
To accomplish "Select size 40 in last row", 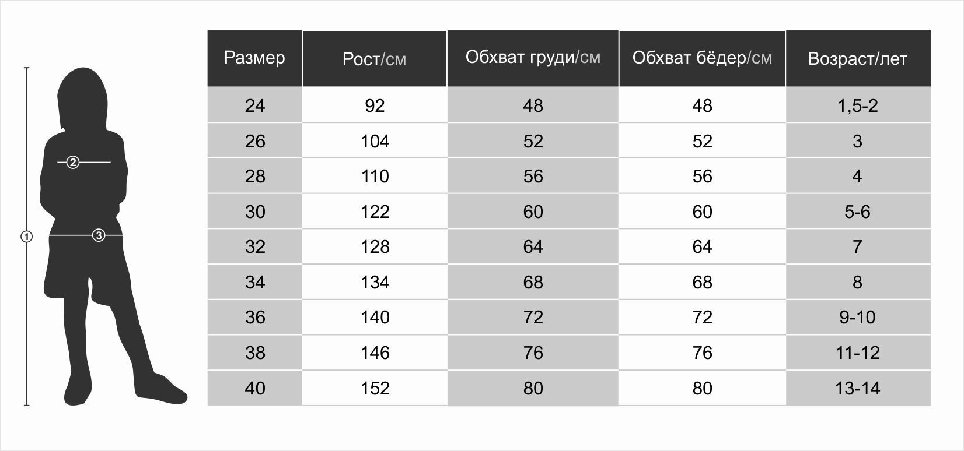I will (255, 388).
